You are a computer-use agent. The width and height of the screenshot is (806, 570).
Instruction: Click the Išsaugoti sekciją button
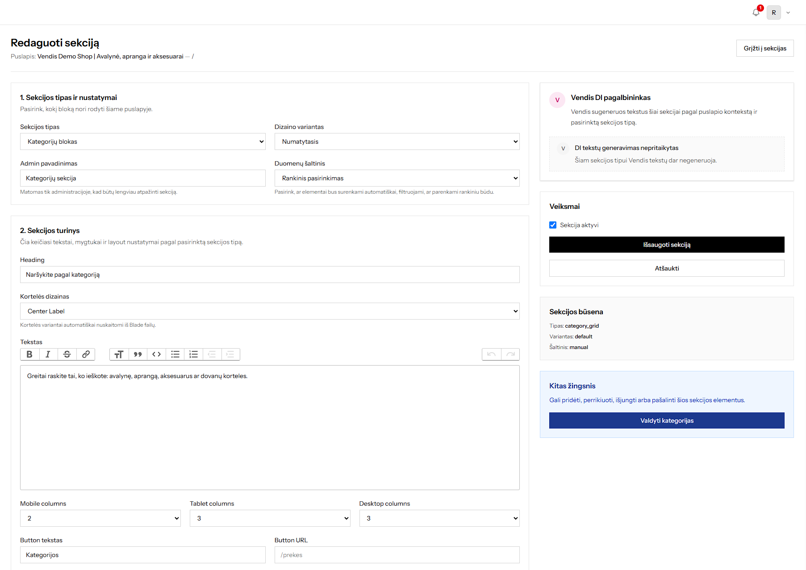pyautogui.click(x=667, y=245)
